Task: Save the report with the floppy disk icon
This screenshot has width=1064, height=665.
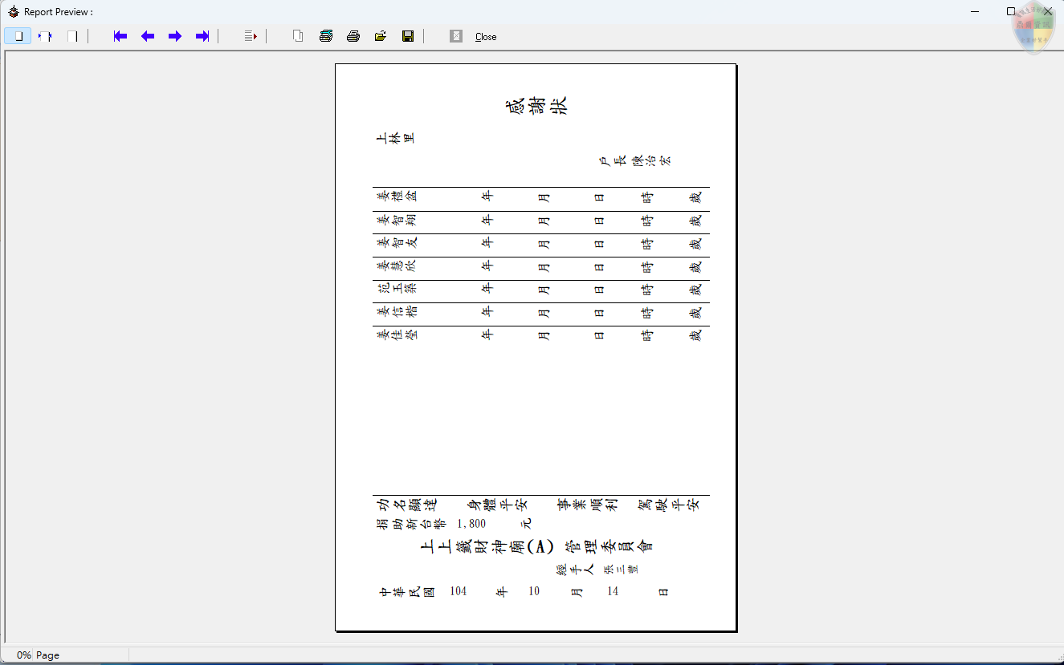Action: pos(408,36)
